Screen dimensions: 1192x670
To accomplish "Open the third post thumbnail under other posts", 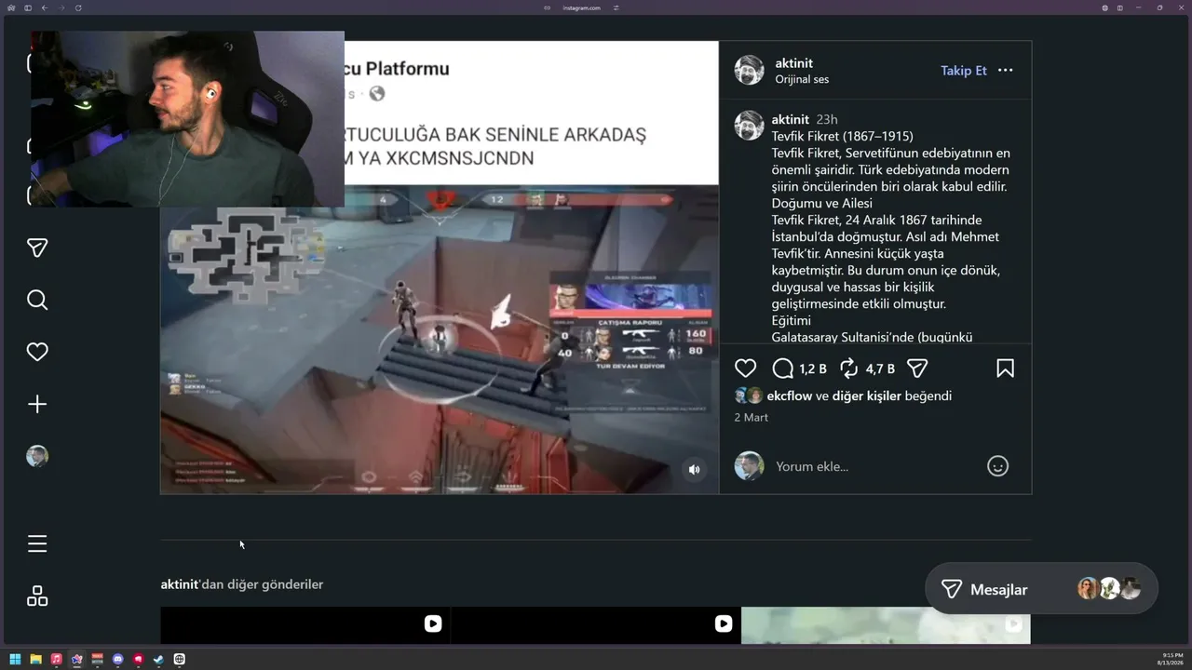I will (886, 625).
